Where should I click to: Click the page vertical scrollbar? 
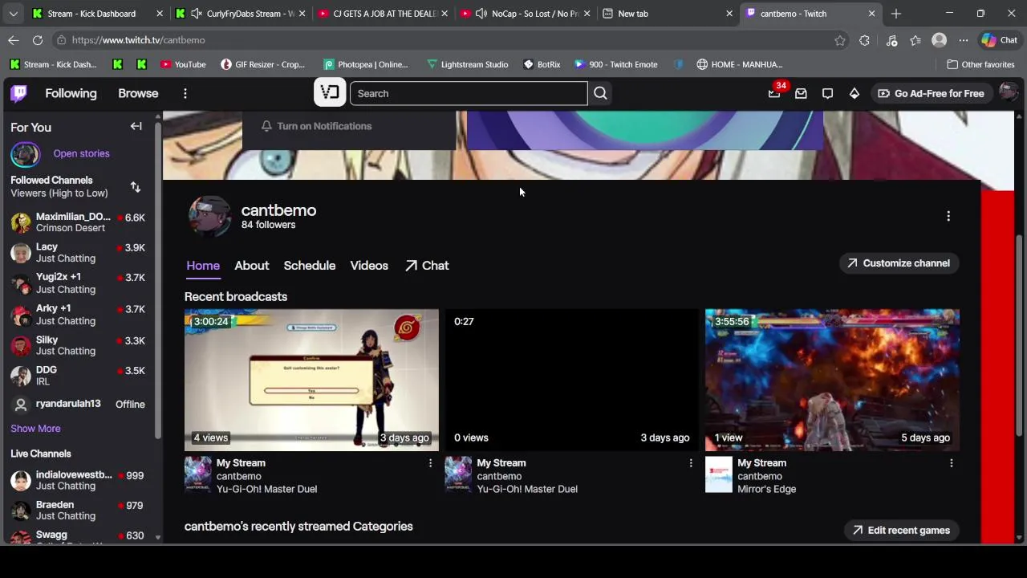tap(1021, 337)
